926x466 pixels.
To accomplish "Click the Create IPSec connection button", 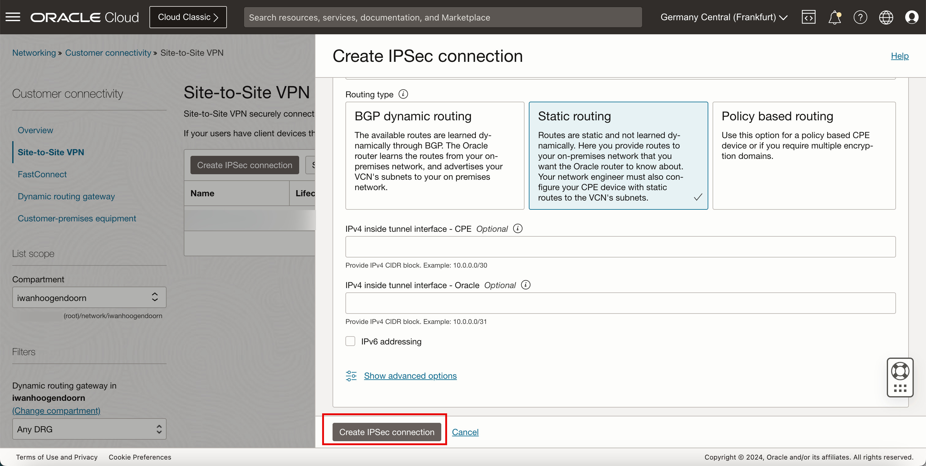I will click(x=386, y=431).
